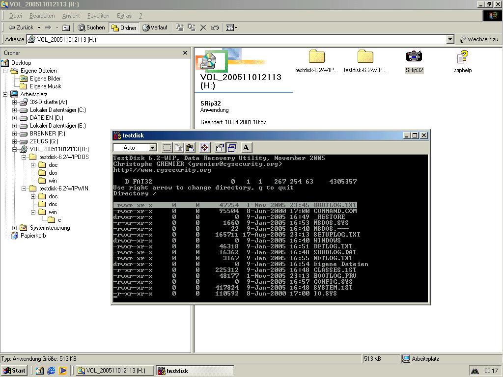Screen dimensions: 503x377
Task: Click the Mark selection icon in testdisk toolbar
Action: [167, 147]
